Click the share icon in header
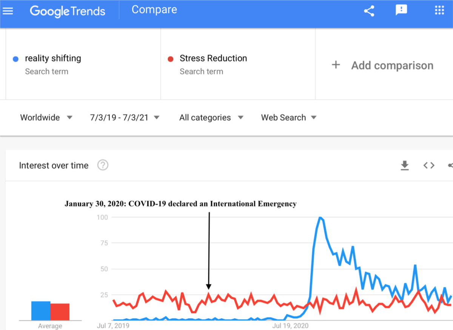This screenshot has height=330, width=453. point(369,11)
